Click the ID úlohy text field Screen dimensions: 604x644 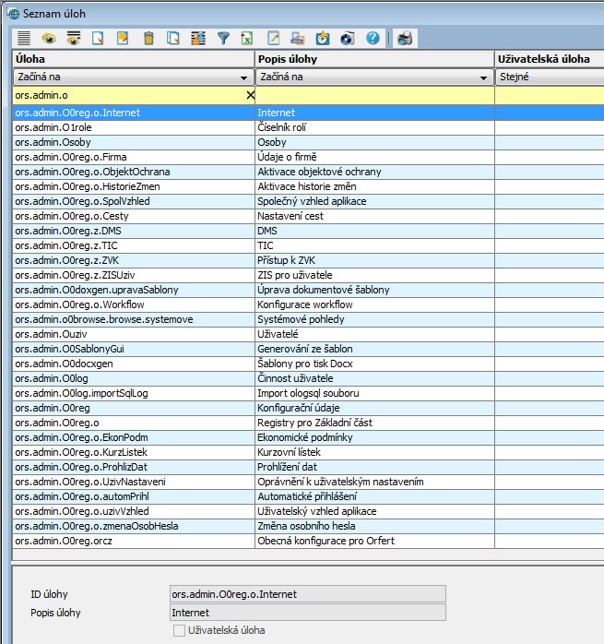click(307, 593)
